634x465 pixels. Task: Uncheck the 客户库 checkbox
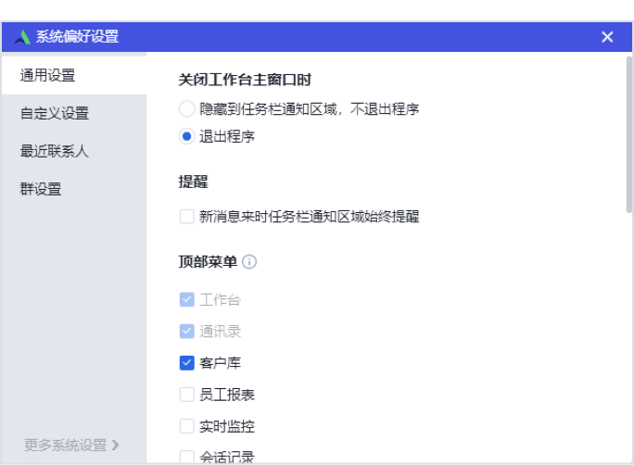187,363
